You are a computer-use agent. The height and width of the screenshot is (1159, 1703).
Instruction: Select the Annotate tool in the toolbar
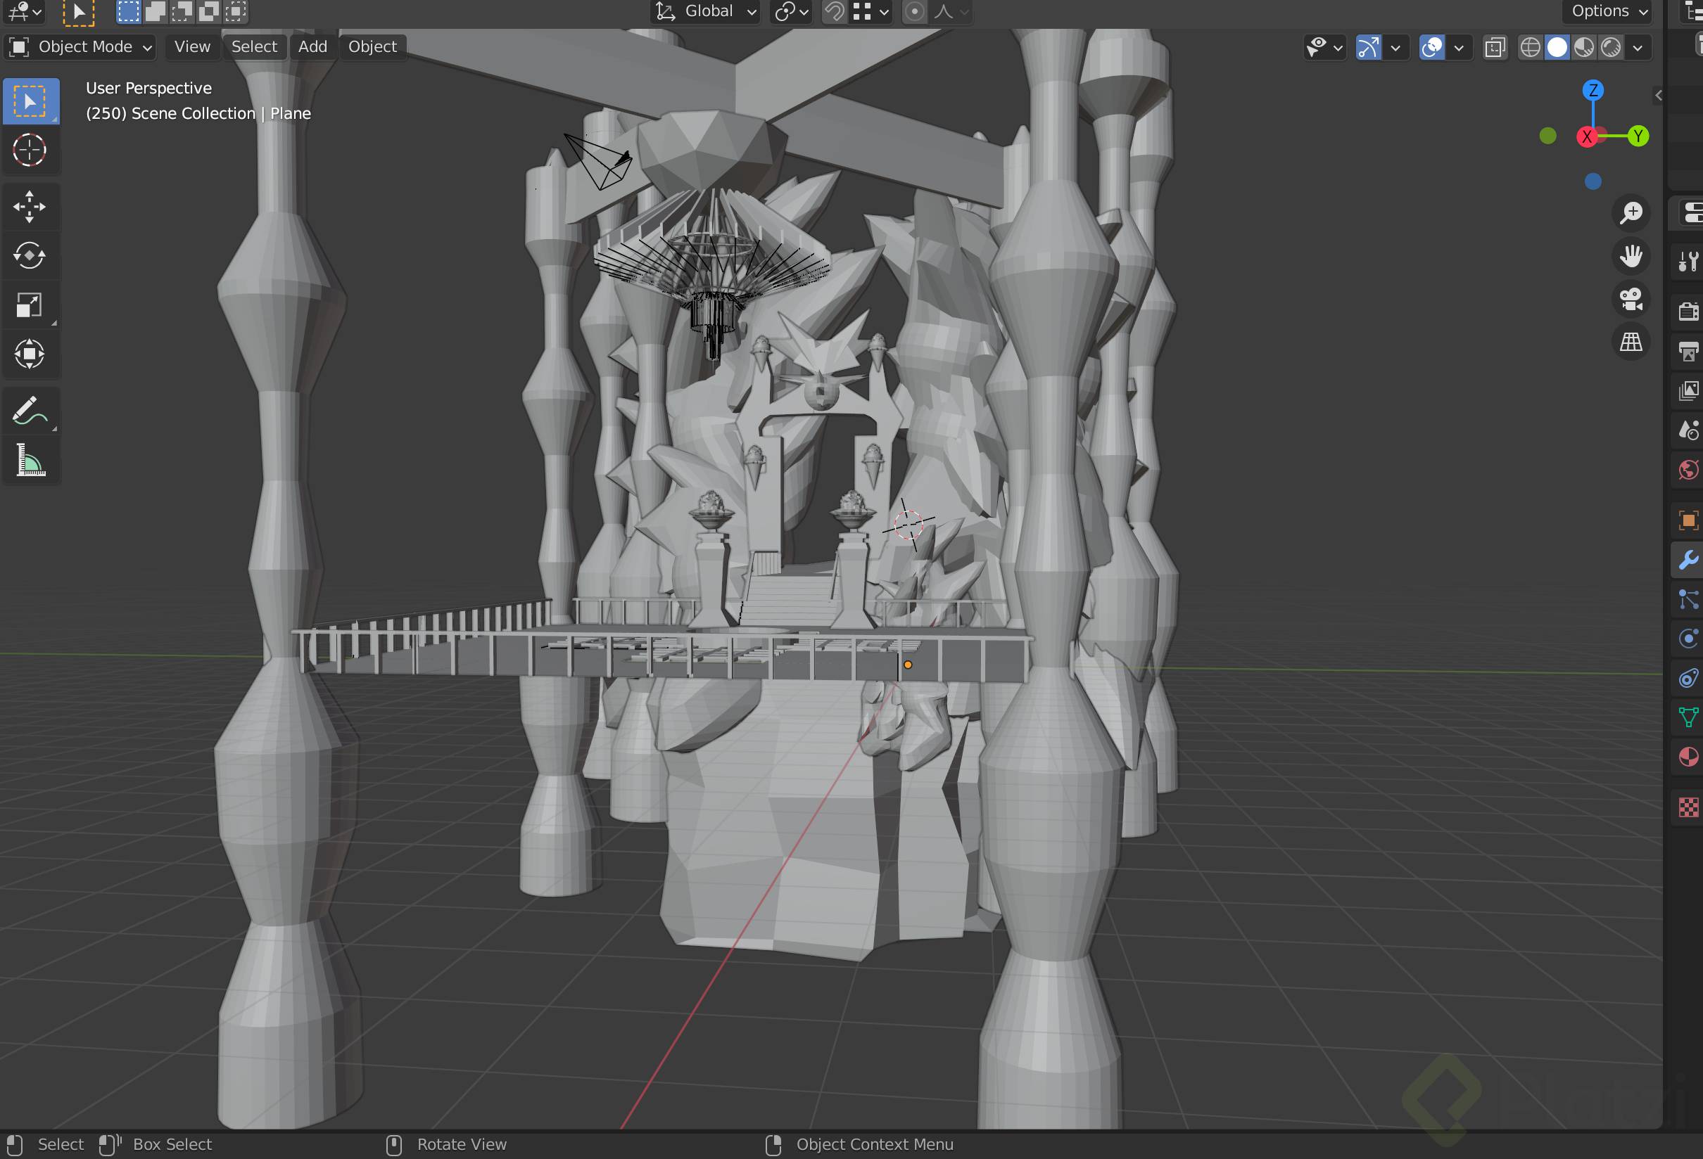pos(30,410)
